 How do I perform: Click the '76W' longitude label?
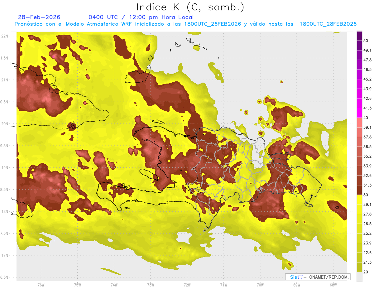(41, 285)
